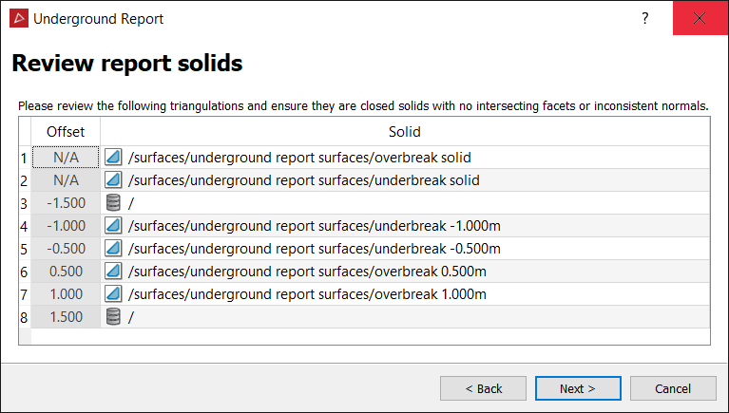This screenshot has width=729, height=413.
Task: Return to the previous page with Back
Action: tap(483, 388)
